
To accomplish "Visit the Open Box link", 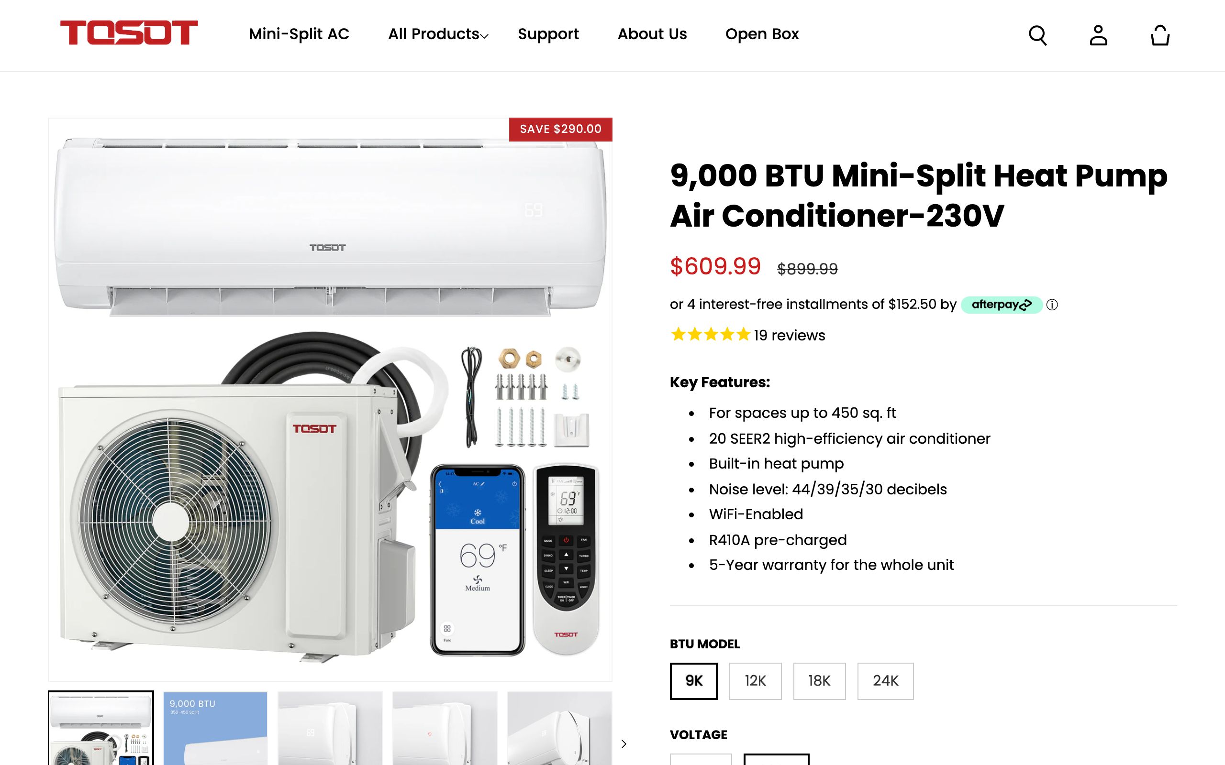I will [762, 34].
